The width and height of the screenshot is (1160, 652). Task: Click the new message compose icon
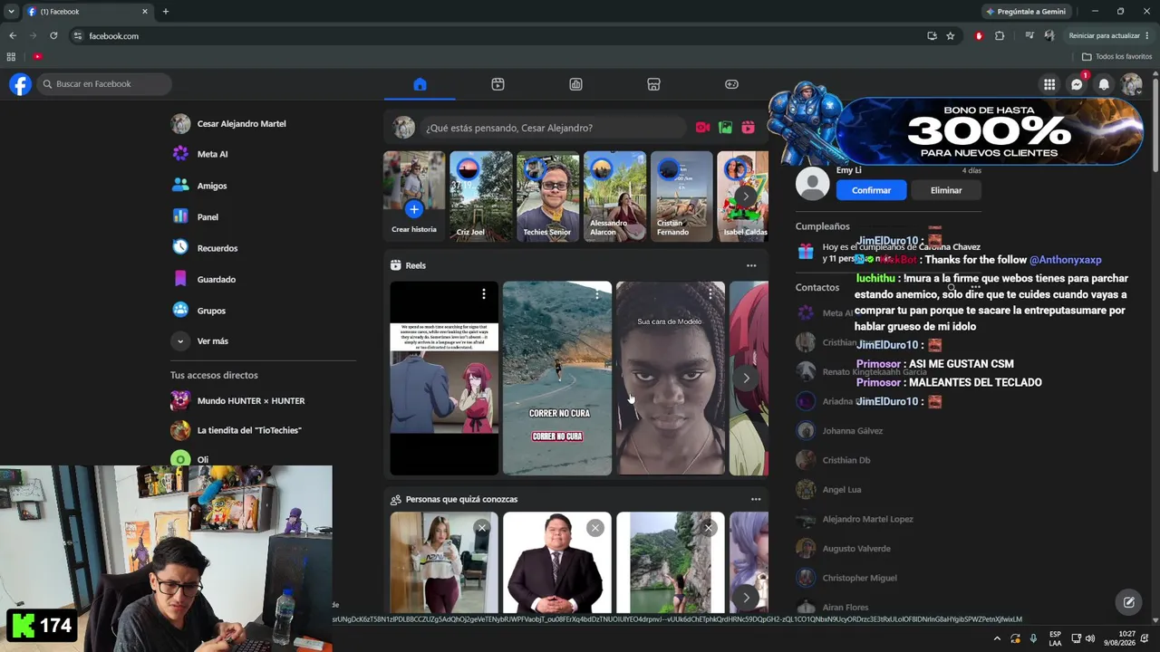[1129, 601]
